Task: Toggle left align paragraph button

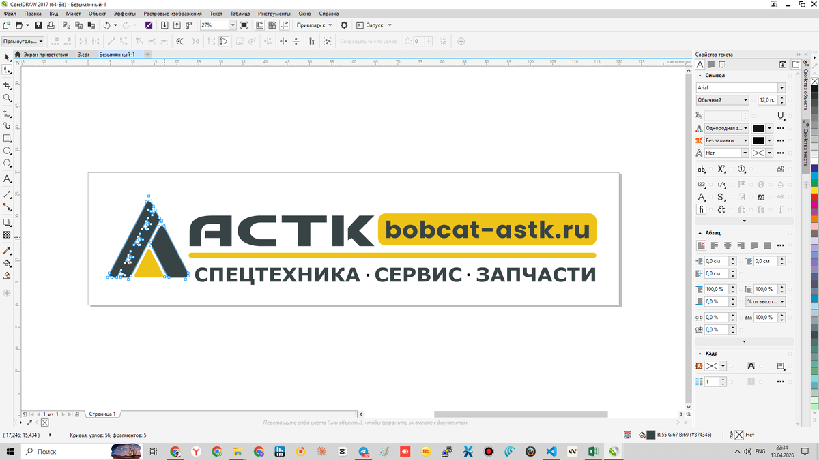Action: pos(715,245)
